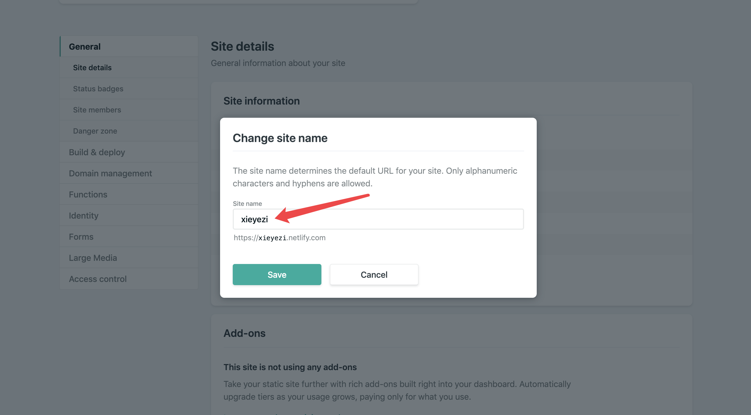751x415 pixels.
Task: Select Identity in the sidebar
Action: (83, 215)
